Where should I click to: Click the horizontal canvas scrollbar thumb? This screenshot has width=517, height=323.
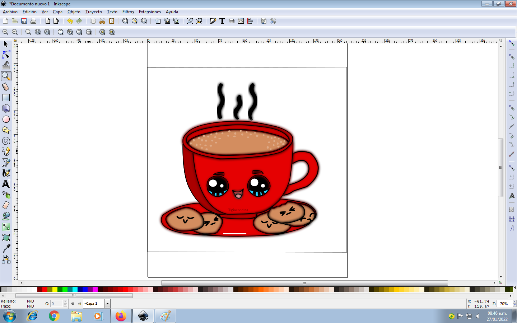(304, 283)
